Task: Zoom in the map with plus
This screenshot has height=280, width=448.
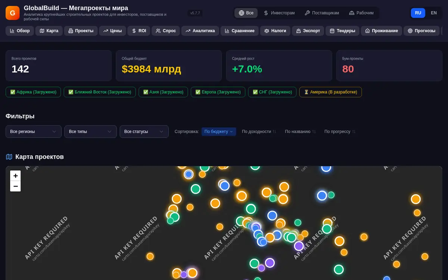Action: point(15,176)
